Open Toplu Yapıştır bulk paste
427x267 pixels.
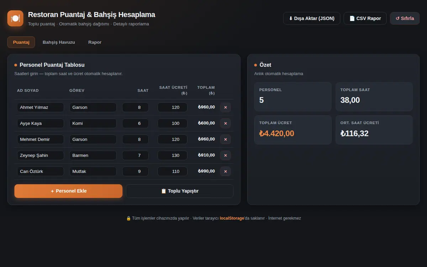click(180, 191)
